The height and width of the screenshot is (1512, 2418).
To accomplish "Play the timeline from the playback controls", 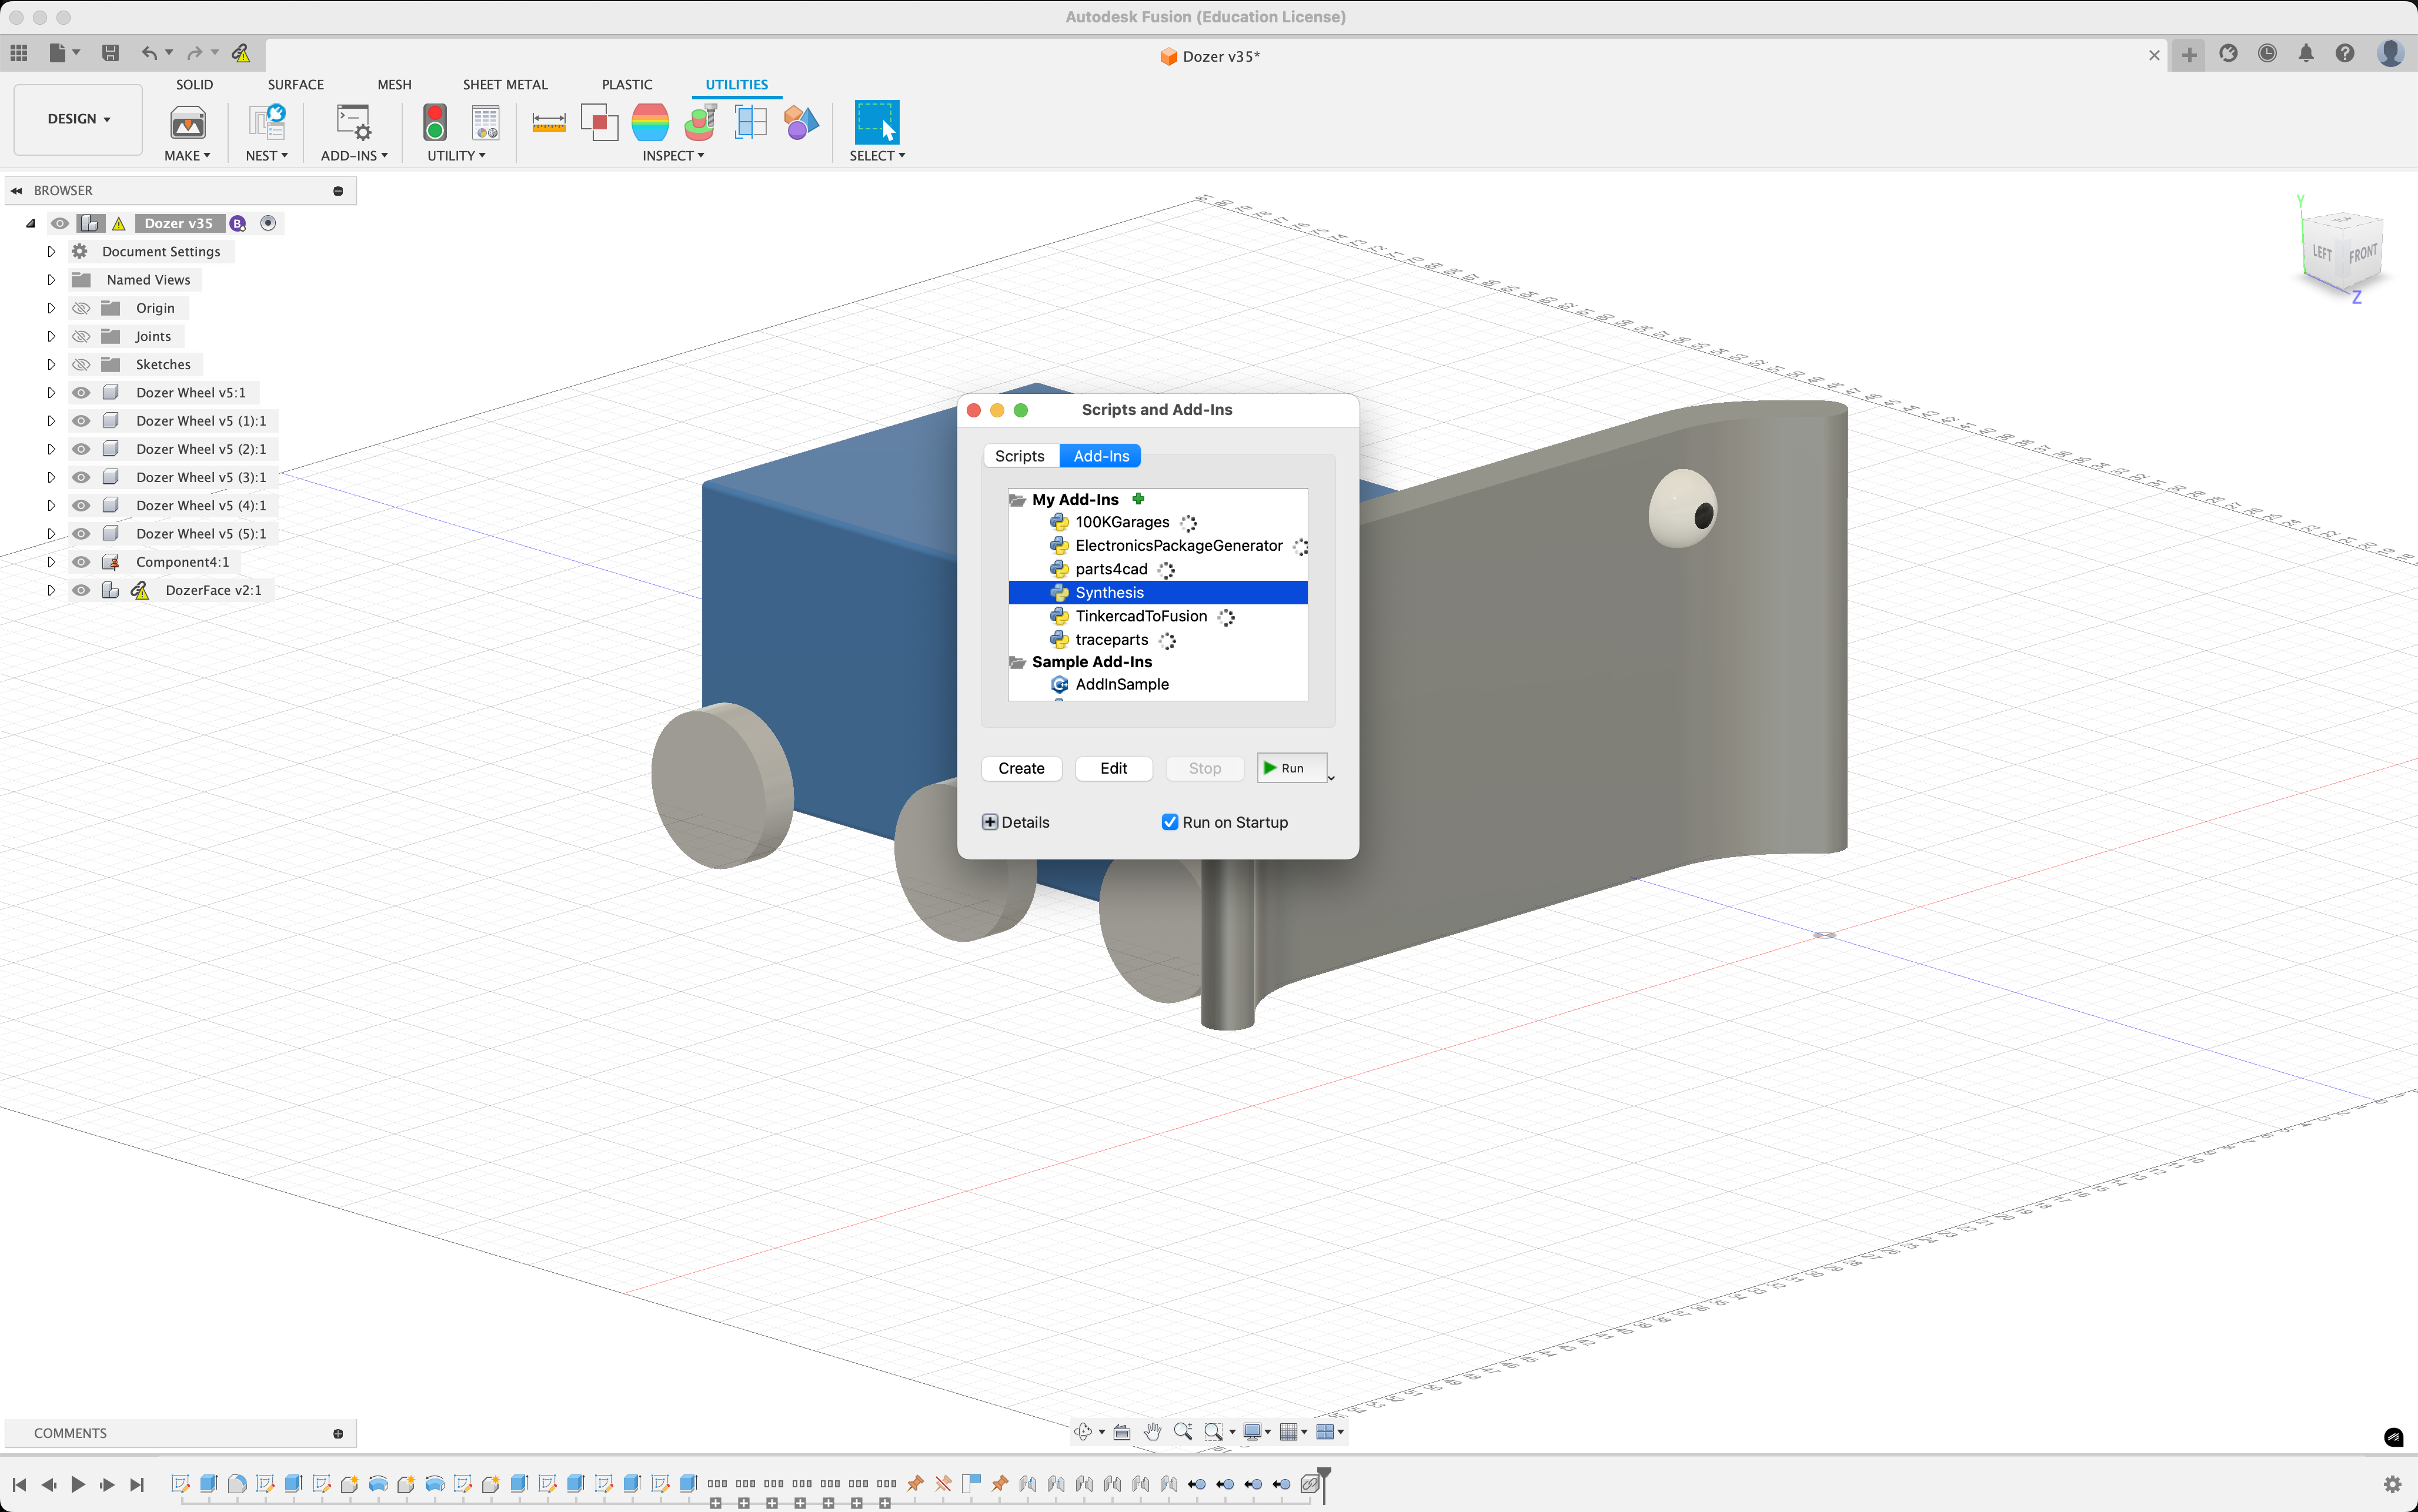I will point(78,1484).
